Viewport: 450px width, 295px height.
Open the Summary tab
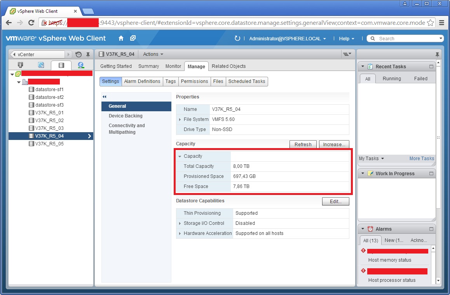pyautogui.click(x=148, y=66)
